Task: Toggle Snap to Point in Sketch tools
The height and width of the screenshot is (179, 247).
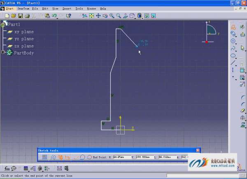Action: tap(53, 157)
